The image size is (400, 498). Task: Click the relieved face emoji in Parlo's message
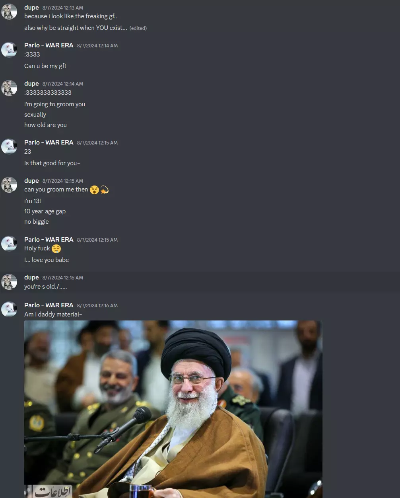coord(56,249)
